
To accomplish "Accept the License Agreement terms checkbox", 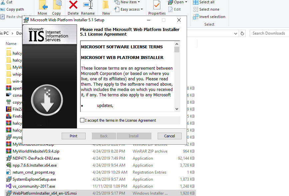I will [82, 120].
